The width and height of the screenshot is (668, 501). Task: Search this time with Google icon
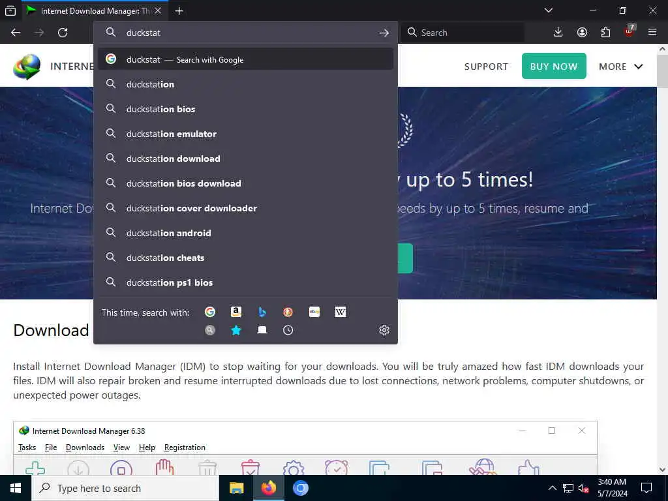pos(209,312)
